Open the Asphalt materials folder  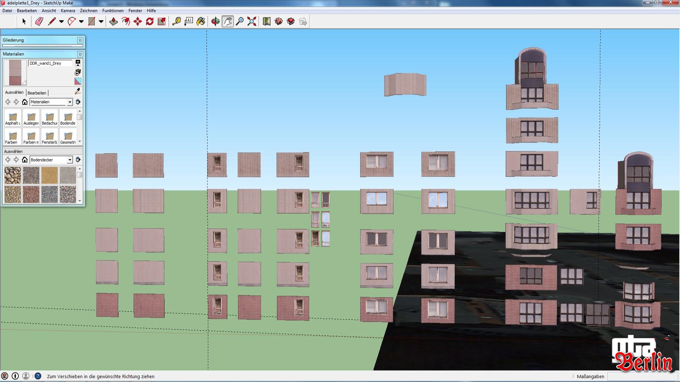click(x=13, y=118)
